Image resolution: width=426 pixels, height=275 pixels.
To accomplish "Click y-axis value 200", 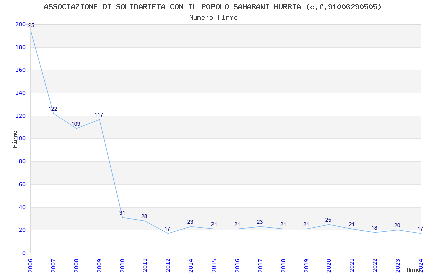I will pos(21,24).
